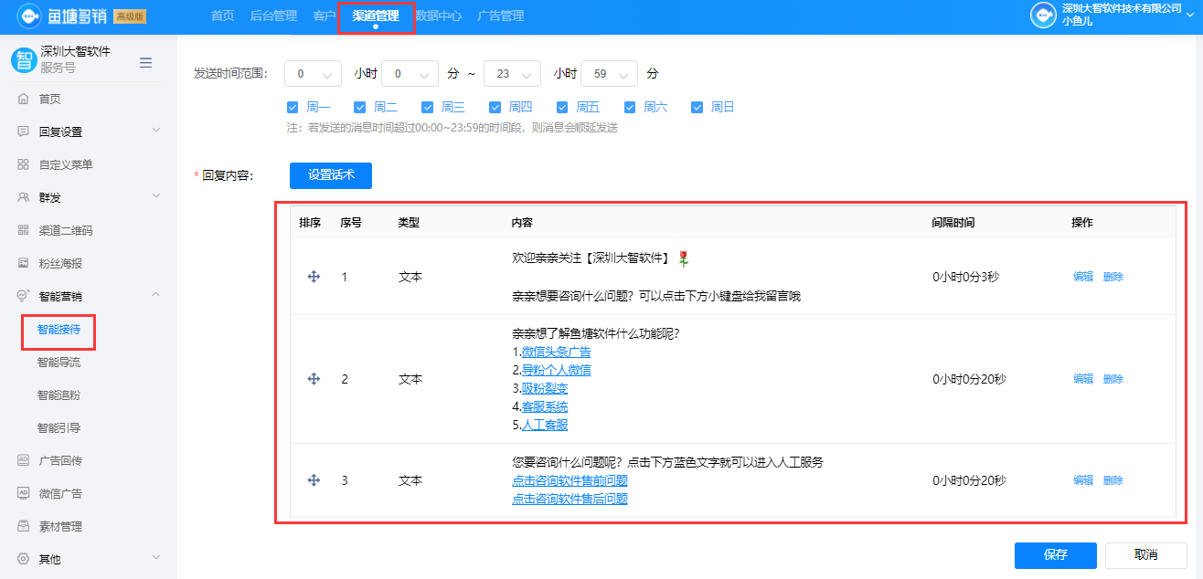Viewport: 1203px width, 579px height.
Task: Expand the 回复设置 submenu arrow
Action: click(155, 131)
